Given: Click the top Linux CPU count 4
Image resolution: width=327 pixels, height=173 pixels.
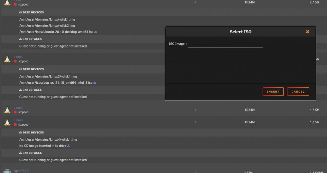Looking at the screenshot, I should (x=195, y=2).
